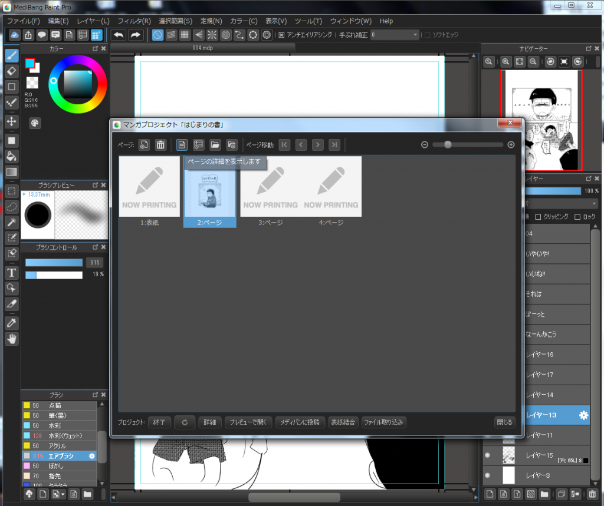Open ファイル(F) menu

click(24, 21)
